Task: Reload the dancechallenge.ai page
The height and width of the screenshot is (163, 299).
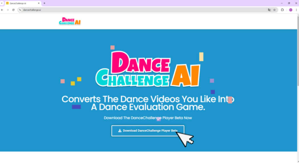Action: pyautogui.click(x=13, y=10)
